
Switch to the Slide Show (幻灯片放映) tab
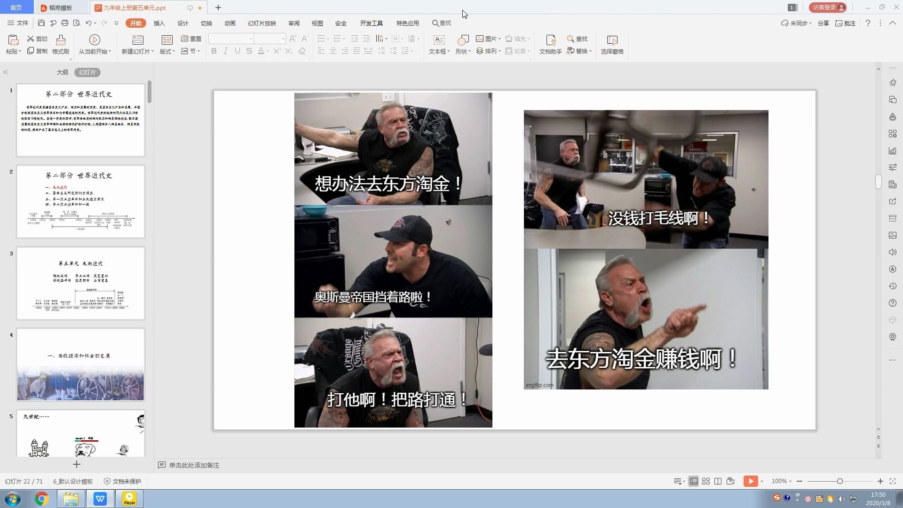[x=262, y=23]
